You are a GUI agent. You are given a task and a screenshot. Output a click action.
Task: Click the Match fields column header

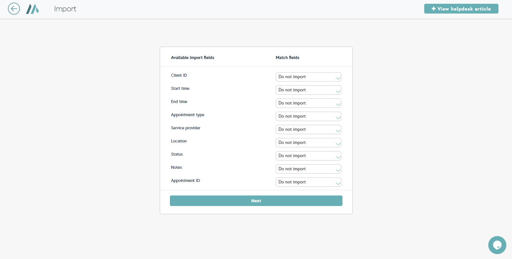click(287, 58)
